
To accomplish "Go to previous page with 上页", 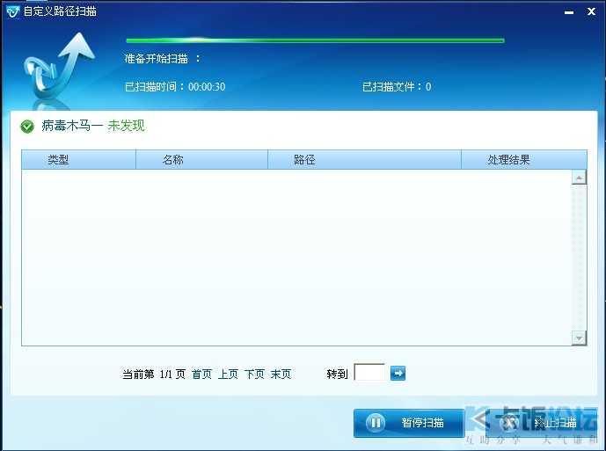I will [228, 375].
